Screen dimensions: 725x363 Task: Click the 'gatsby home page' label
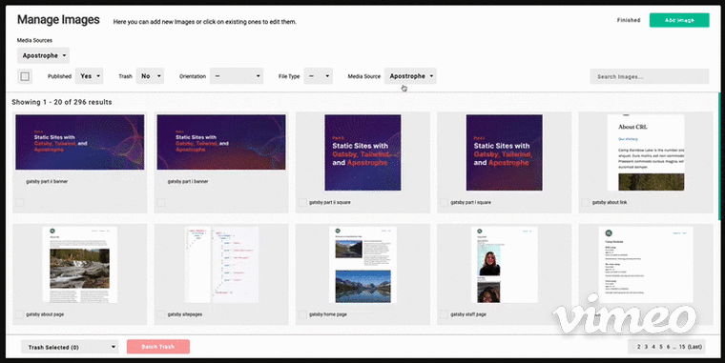pos(328,314)
